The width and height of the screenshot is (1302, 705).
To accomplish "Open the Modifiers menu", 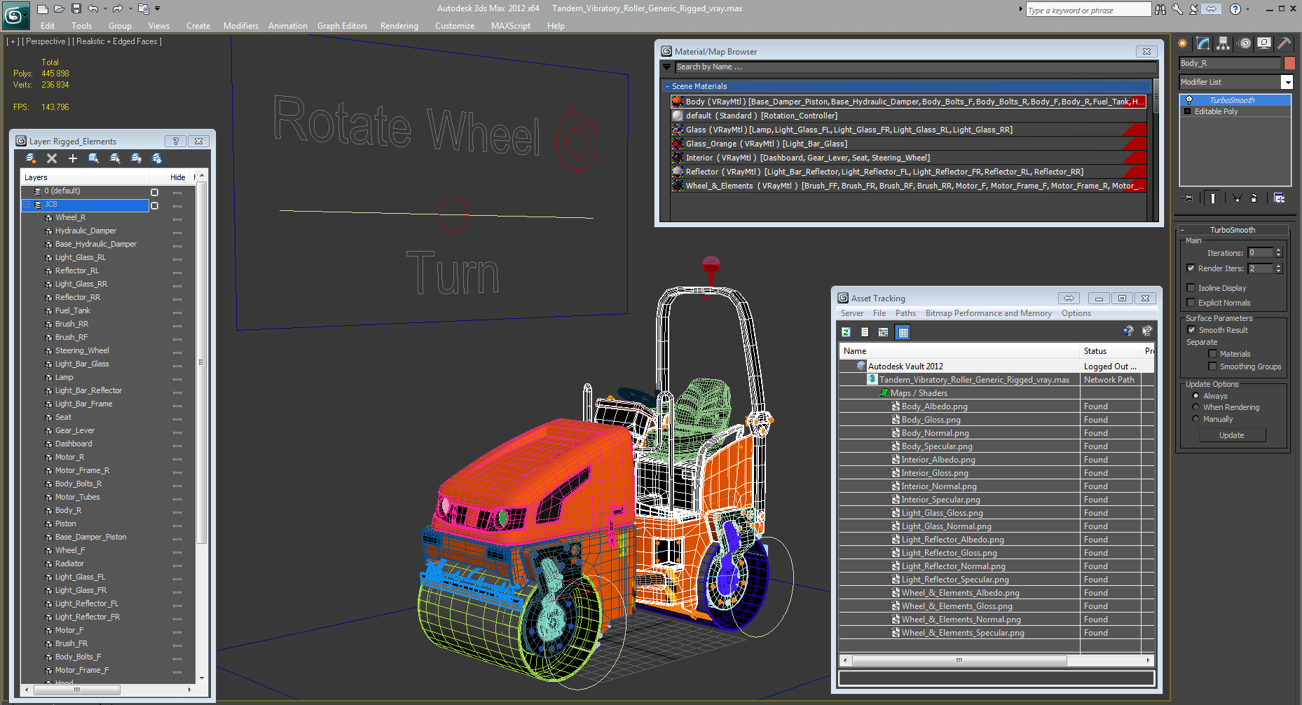I will [x=241, y=26].
